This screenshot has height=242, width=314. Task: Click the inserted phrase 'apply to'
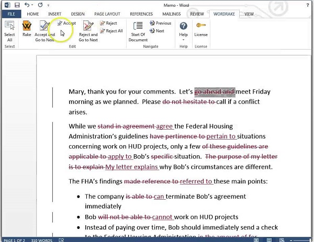120,157
